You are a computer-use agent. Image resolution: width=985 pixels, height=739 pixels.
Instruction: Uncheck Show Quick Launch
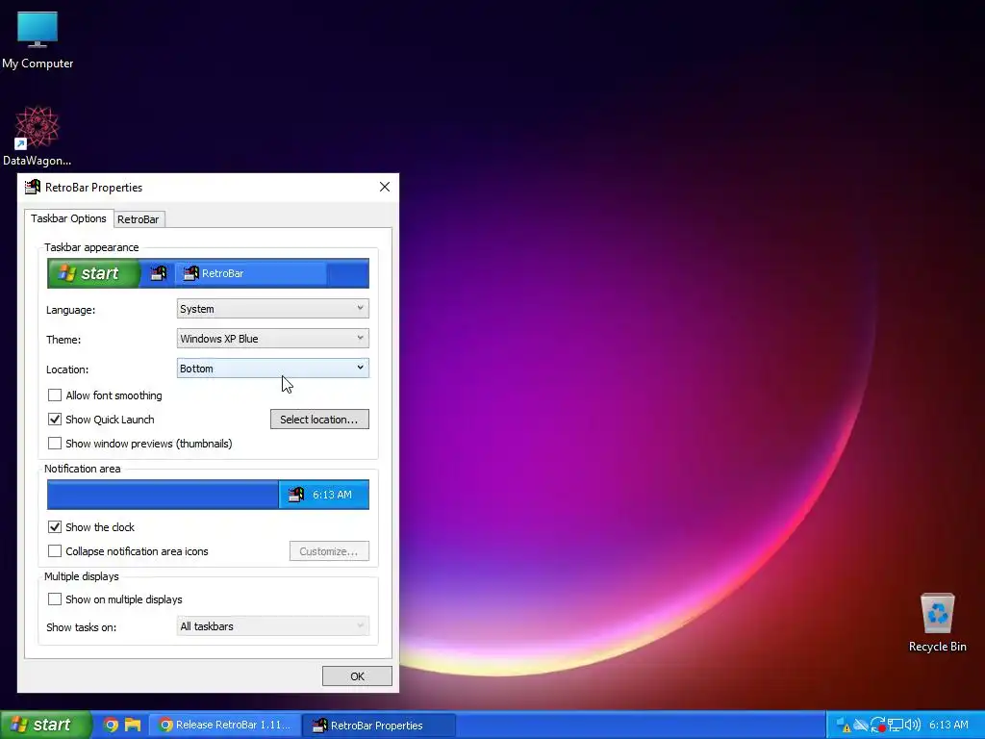click(55, 420)
